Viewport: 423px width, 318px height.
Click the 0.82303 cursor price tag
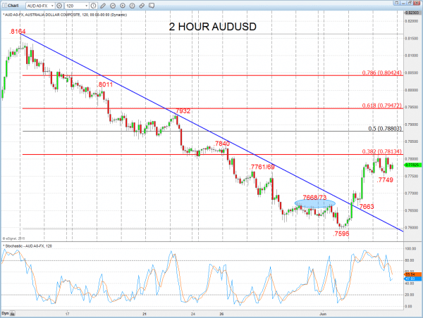click(x=413, y=13)
